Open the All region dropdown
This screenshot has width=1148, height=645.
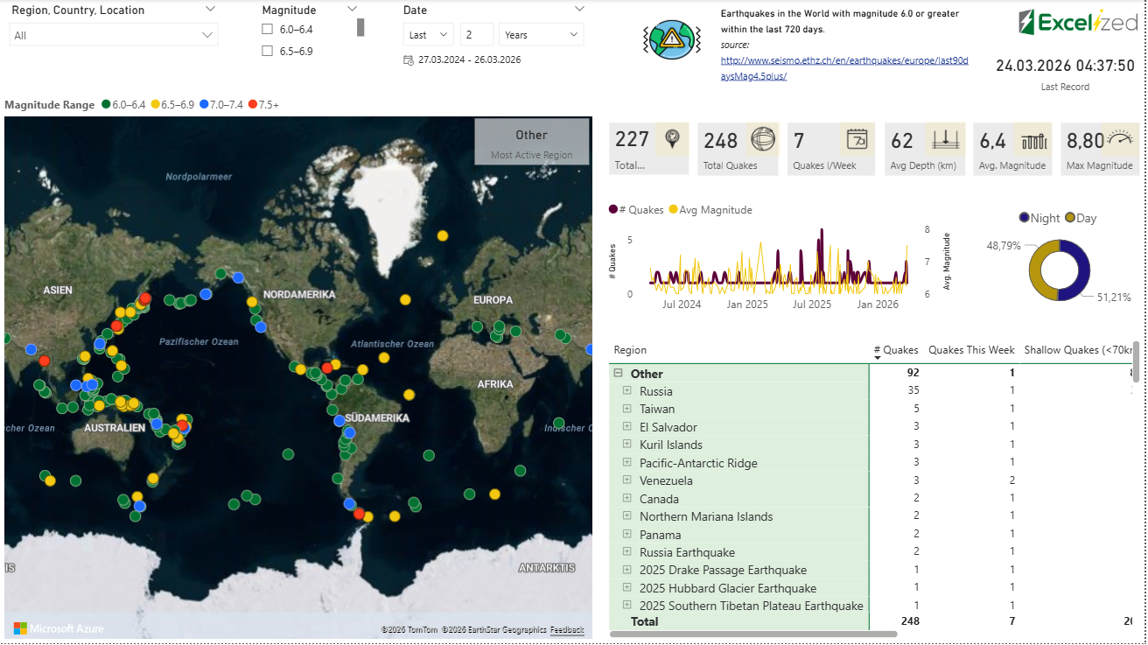(x=114, y=35)
